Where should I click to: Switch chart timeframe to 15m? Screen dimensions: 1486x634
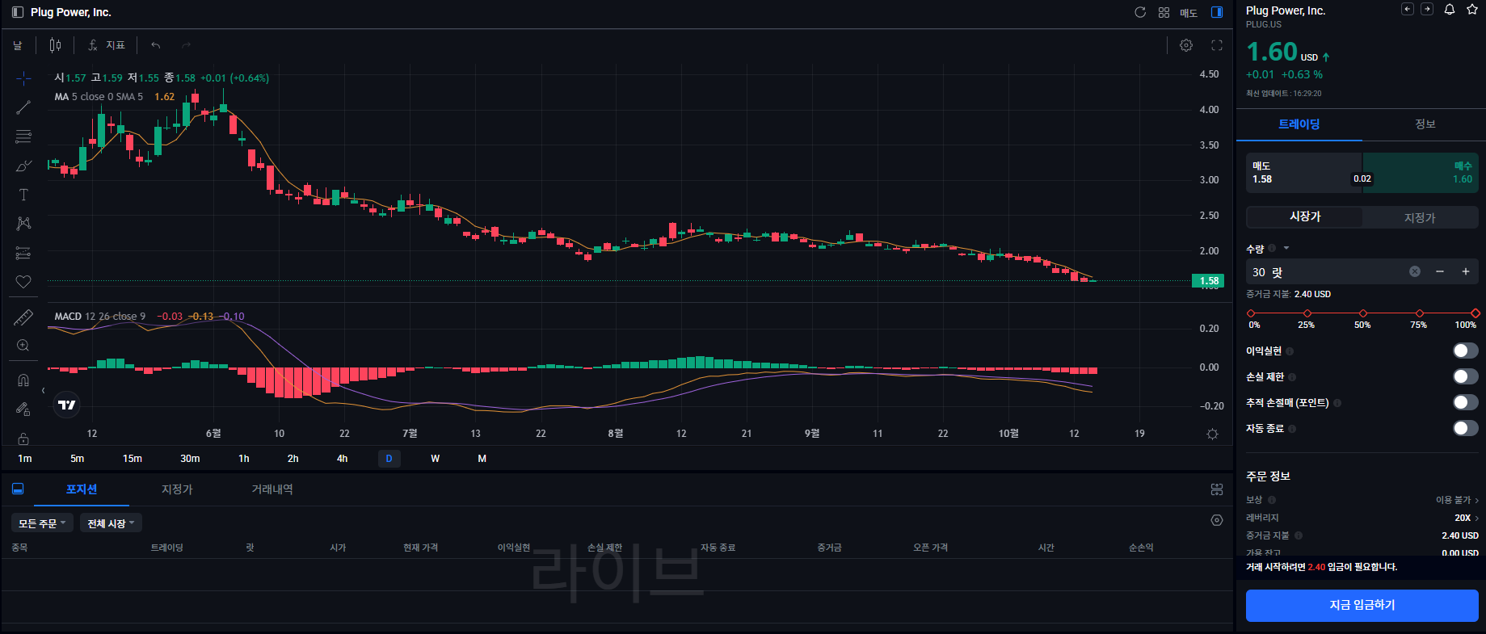133,459
